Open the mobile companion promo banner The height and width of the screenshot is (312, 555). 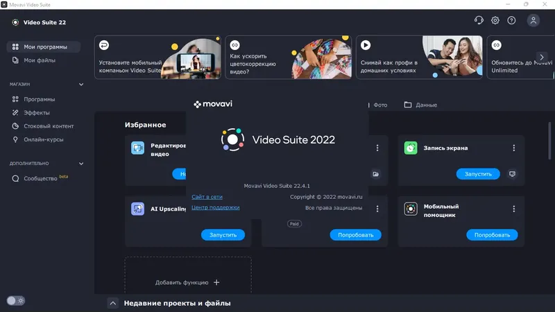coord(158,57)
